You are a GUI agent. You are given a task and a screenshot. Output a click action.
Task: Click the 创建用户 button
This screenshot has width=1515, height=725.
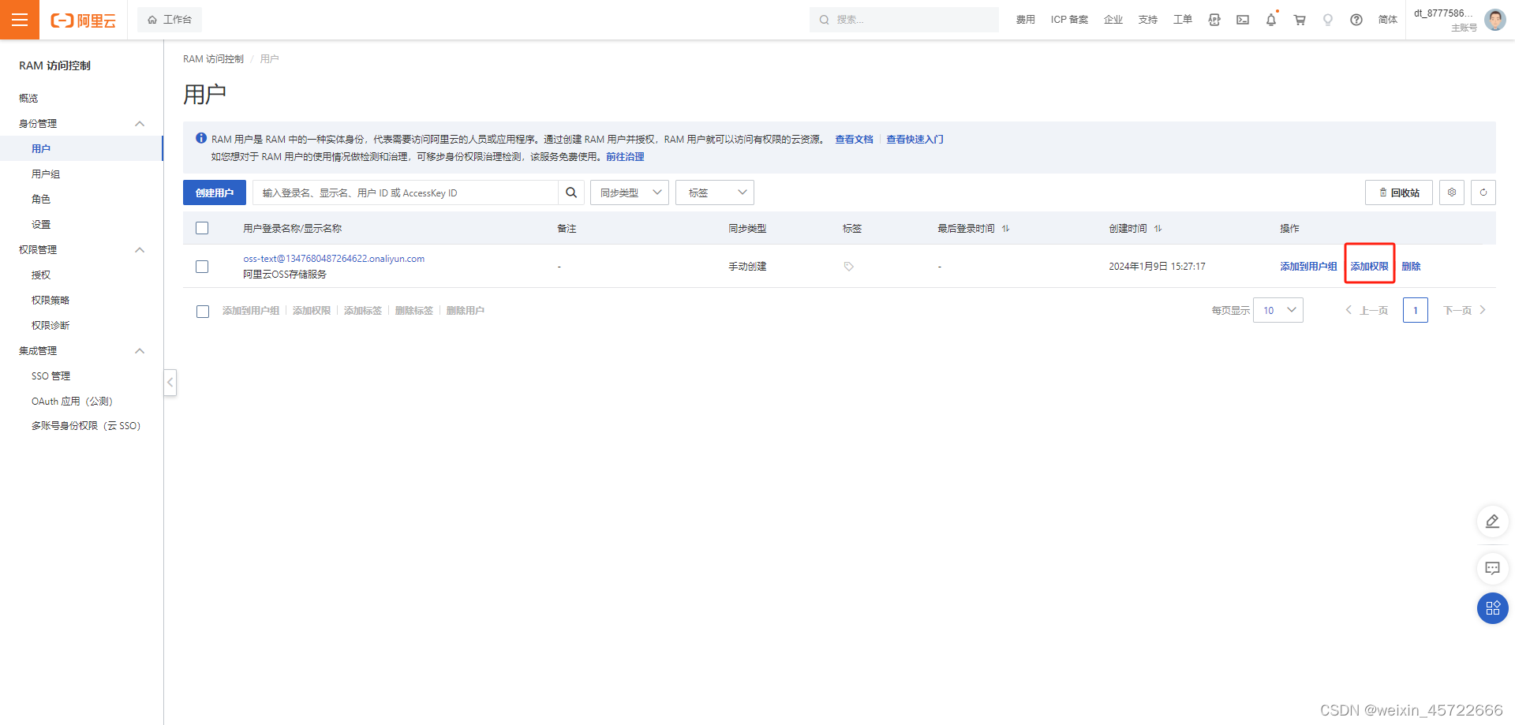click(x=215, y=192)
